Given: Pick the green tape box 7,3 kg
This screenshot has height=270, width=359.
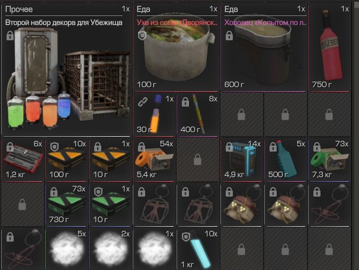Looking at the screenshot, I should pos(330,159).
